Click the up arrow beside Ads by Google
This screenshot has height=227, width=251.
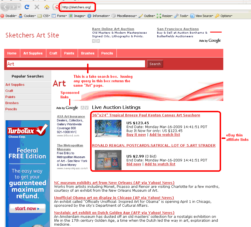click(x=82, y=108)
